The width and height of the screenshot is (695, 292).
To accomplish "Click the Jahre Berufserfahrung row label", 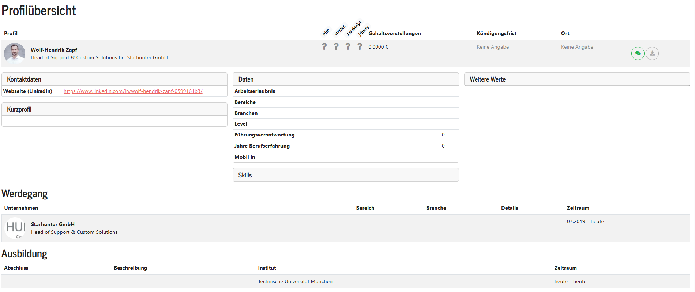I will pos(262,146).
